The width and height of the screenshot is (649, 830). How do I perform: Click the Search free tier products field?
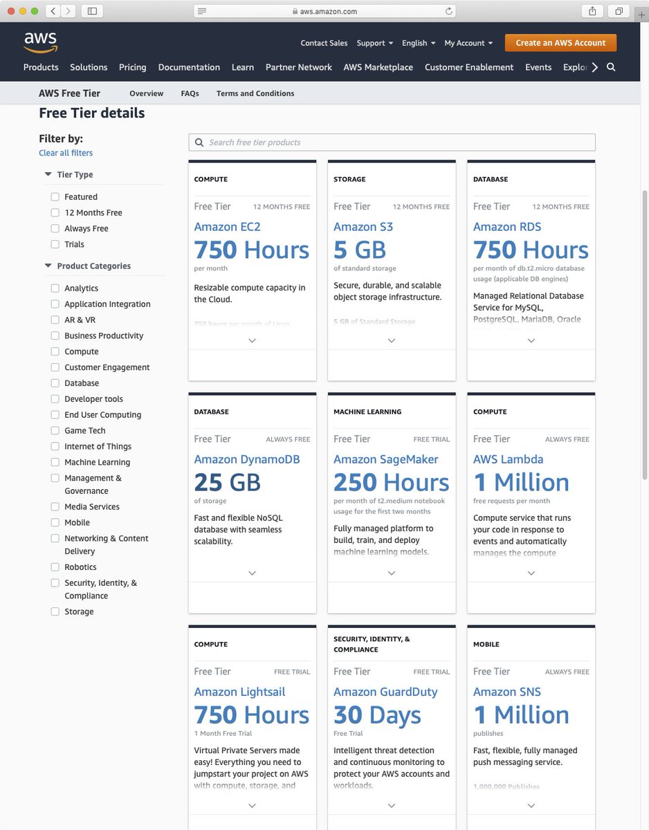point(392,142)
